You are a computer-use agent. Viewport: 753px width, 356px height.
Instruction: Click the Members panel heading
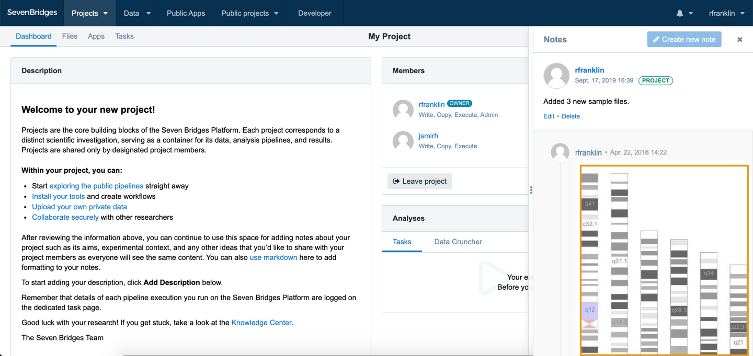point(408,70)
